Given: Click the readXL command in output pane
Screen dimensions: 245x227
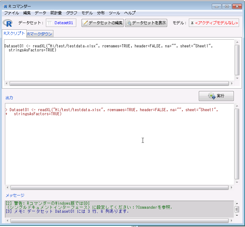Looking at the screenshot, I should click(112, 110).
